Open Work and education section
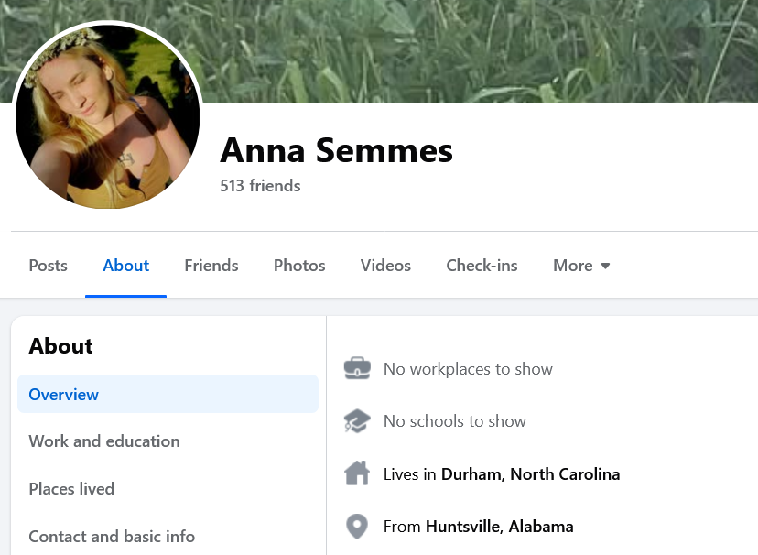Image resolution: width=758 pixels, height=555 pixels. coord(104,441)
